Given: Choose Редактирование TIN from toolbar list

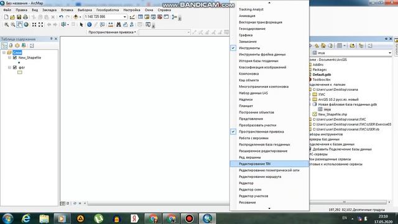Looking at the screenshot, I should coord(269,164).
